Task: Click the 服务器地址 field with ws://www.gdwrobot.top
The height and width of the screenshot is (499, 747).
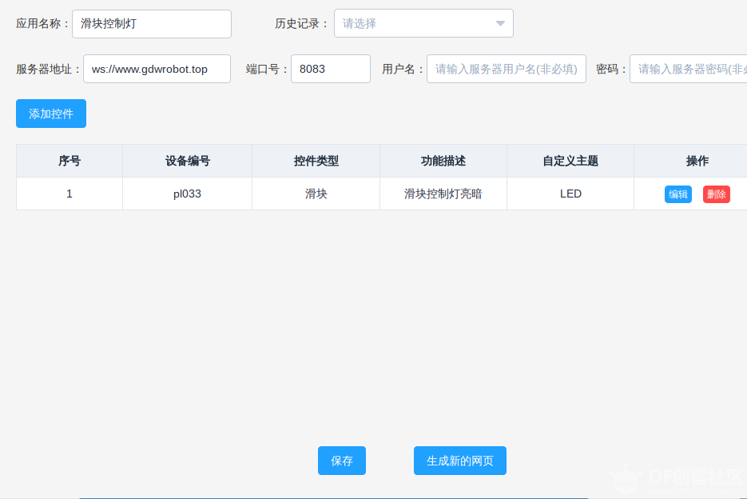Action: tap(157, 70)
